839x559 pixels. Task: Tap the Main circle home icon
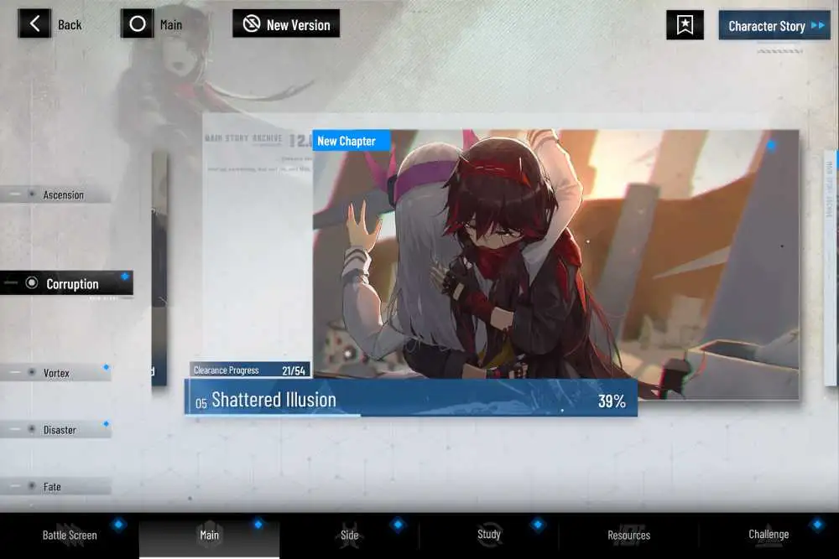(x=138, y=23)
